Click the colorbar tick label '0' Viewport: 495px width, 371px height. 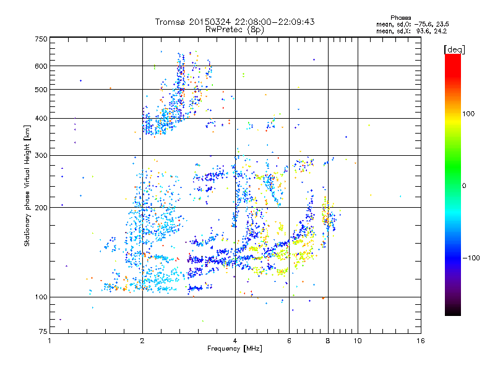[x=464, y=185]
